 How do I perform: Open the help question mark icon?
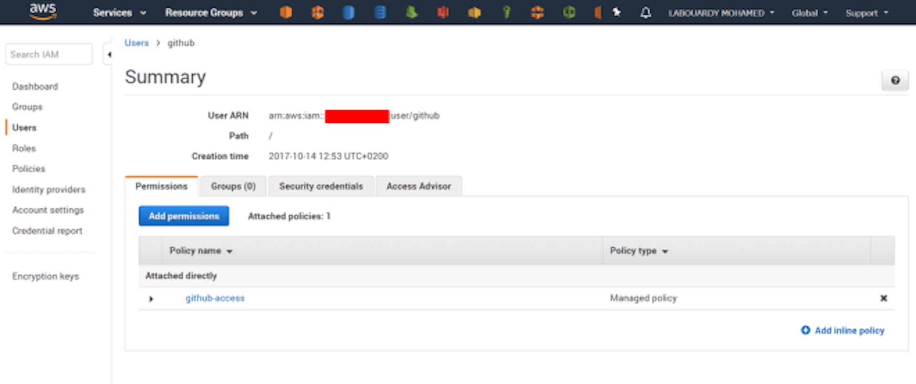click(895, 81)
